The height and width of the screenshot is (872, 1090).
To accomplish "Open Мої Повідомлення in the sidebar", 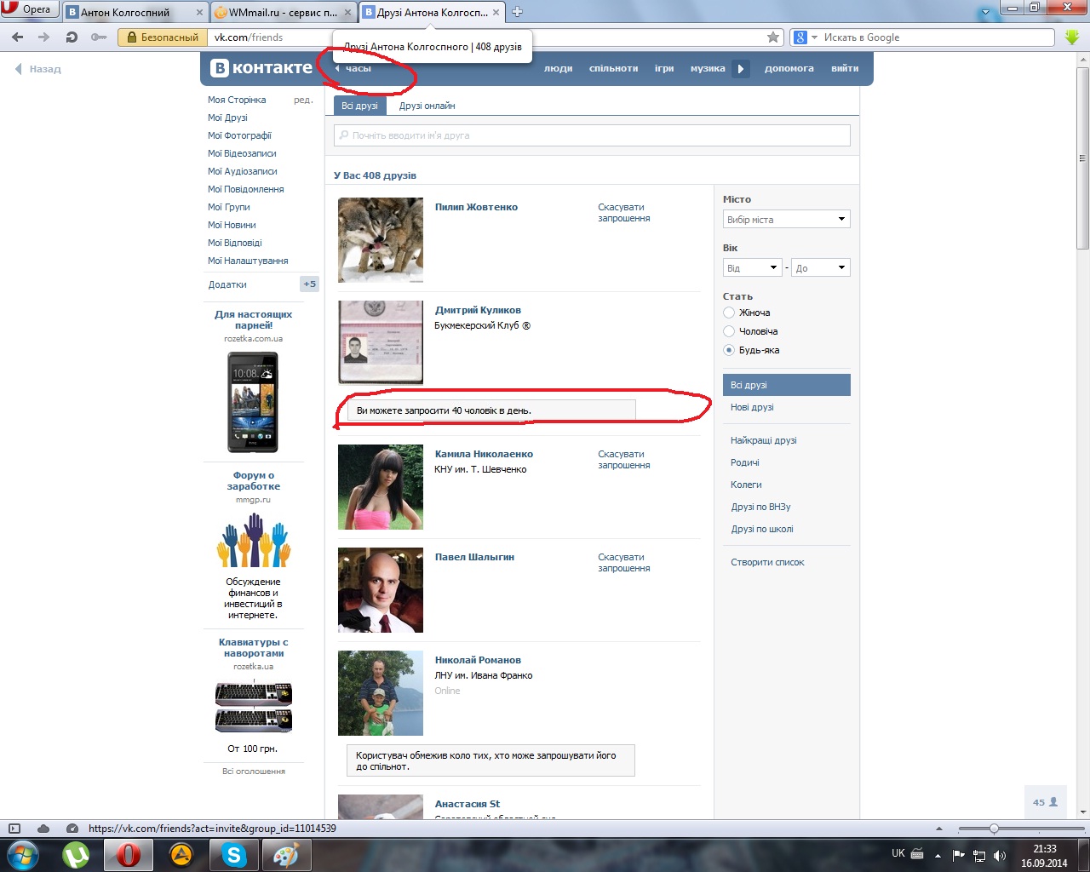I will click(246, 189).
